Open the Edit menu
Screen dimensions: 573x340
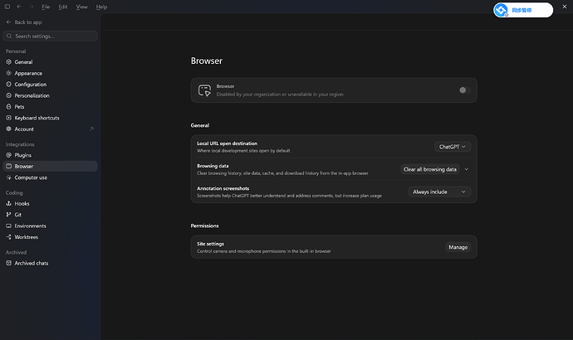[63, 7]
